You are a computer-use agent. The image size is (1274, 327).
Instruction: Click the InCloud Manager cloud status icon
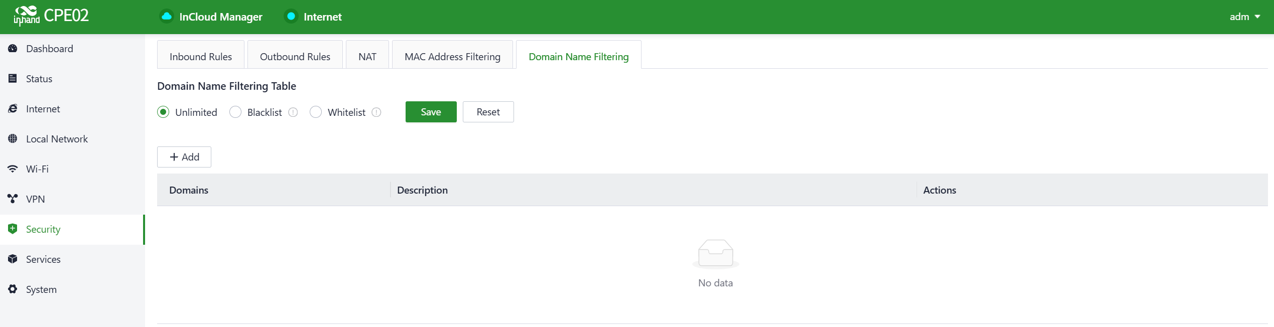pos(167,17)
